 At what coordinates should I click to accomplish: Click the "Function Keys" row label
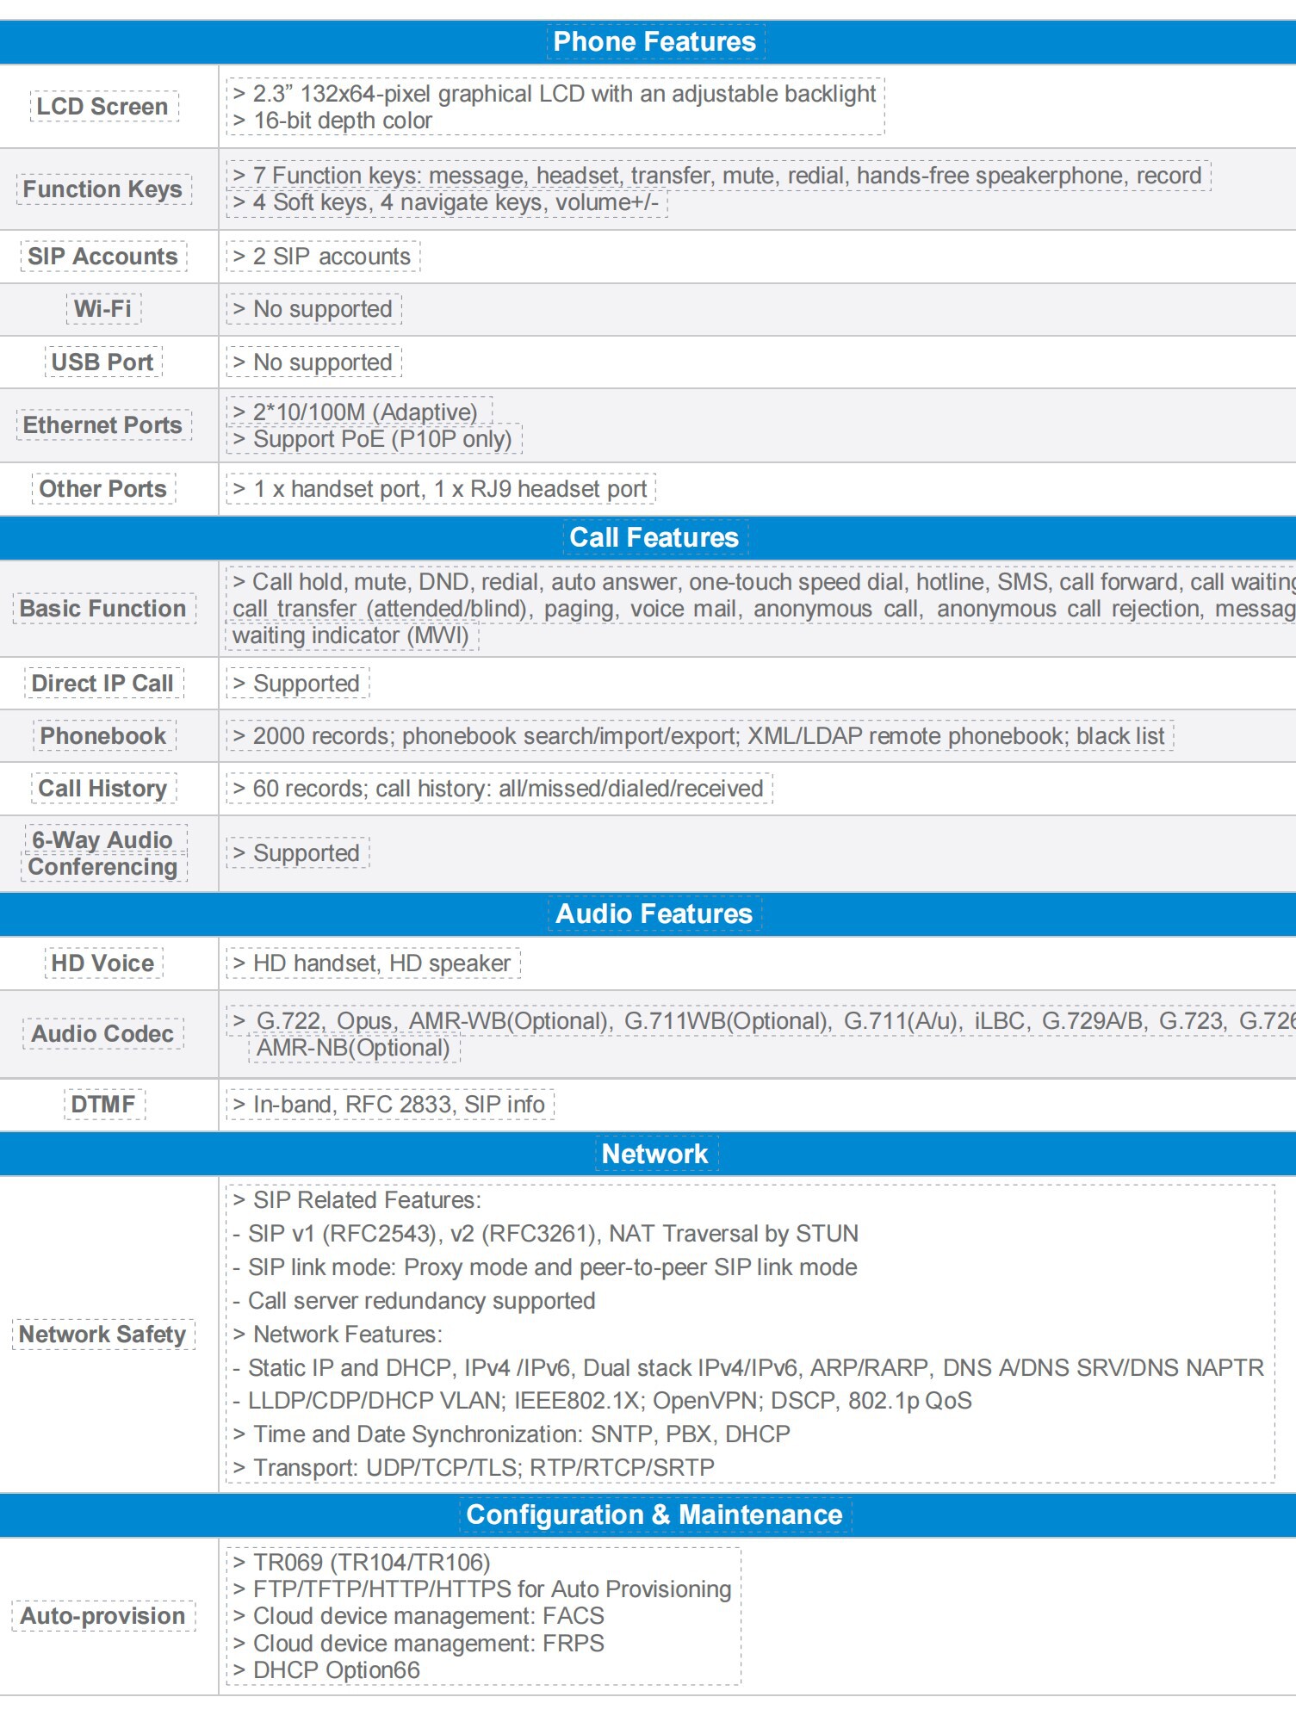point(103,189)
